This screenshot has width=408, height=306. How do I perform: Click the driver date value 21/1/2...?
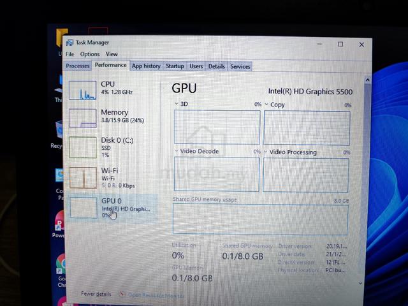click(x=336, y=254)
